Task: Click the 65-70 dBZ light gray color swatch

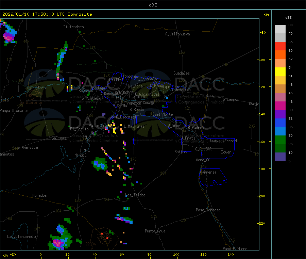Action: point(280,37)
